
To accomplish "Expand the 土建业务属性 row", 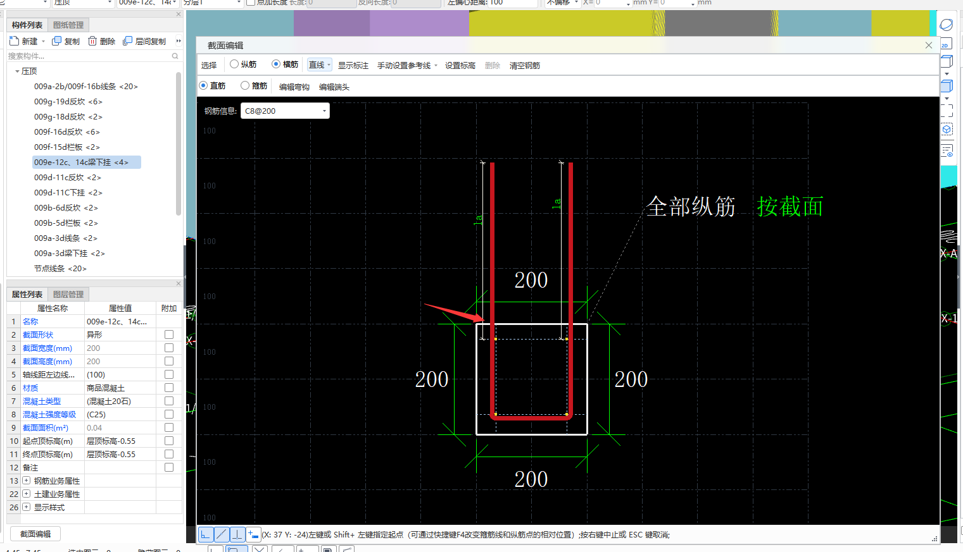I will coord(27,494).
